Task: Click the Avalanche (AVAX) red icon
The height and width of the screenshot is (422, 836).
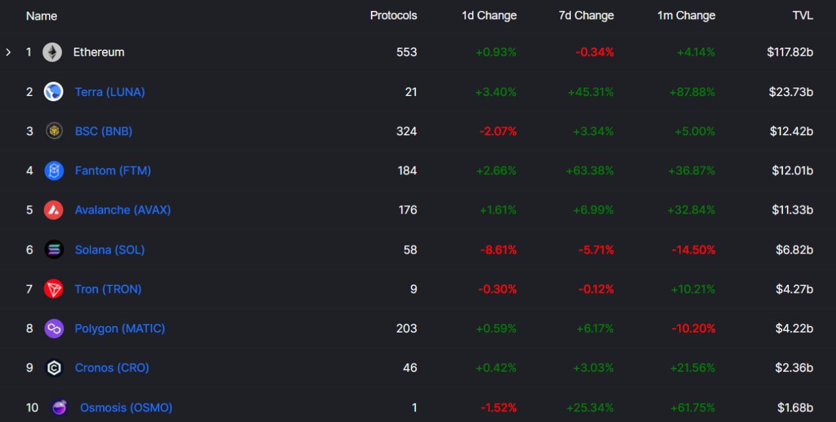Action: click(54, 210)
